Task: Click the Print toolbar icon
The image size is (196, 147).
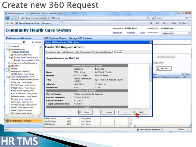Action: pyautogui.click(x=164, y=23)
